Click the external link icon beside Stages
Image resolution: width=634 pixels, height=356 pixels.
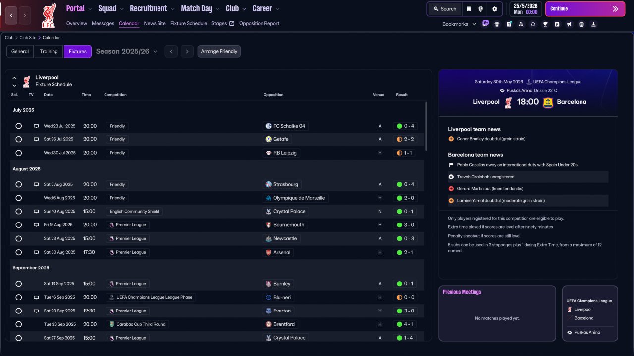(x=232, y=23)
